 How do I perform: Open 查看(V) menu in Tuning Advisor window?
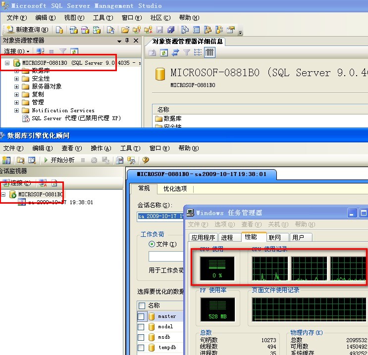click(72, 148)
